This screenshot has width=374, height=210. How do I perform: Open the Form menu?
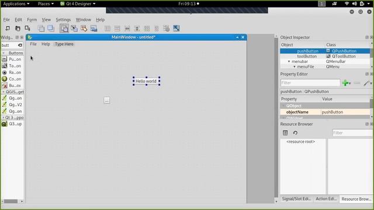tap(32, 20)
